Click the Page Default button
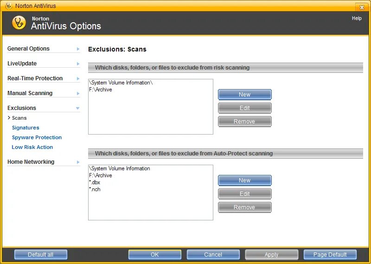Image resolution: width=371 pixels, height=264 pixels. (330, 255)
